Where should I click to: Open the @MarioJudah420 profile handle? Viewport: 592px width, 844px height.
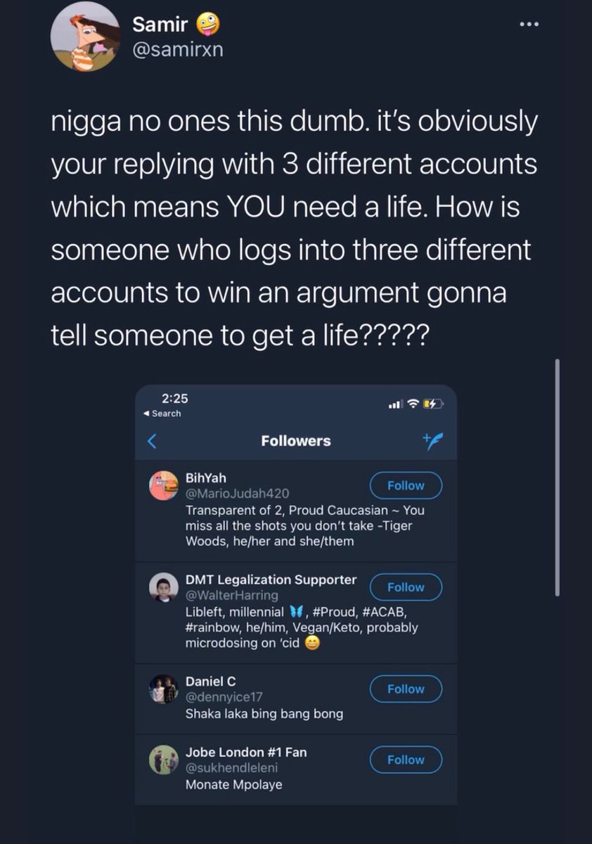pos(237,494)
